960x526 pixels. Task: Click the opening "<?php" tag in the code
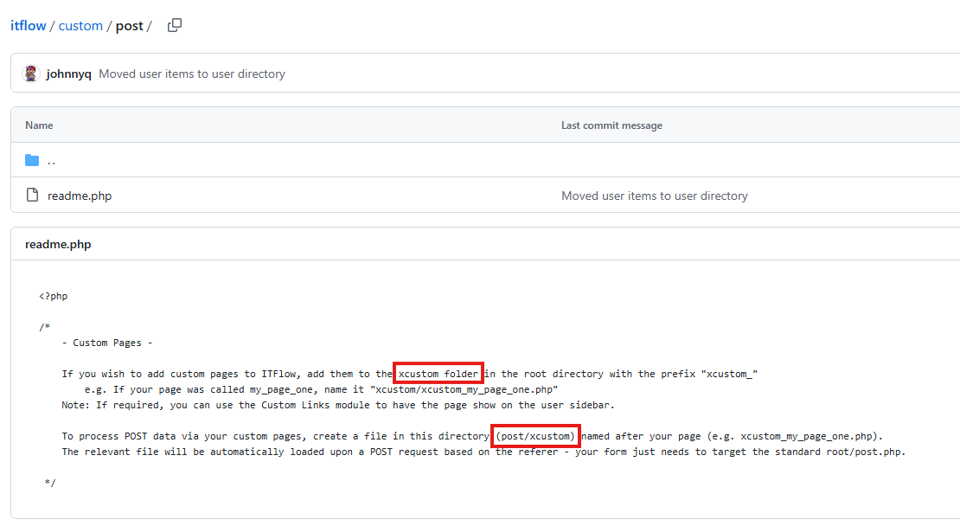(53, 296)
